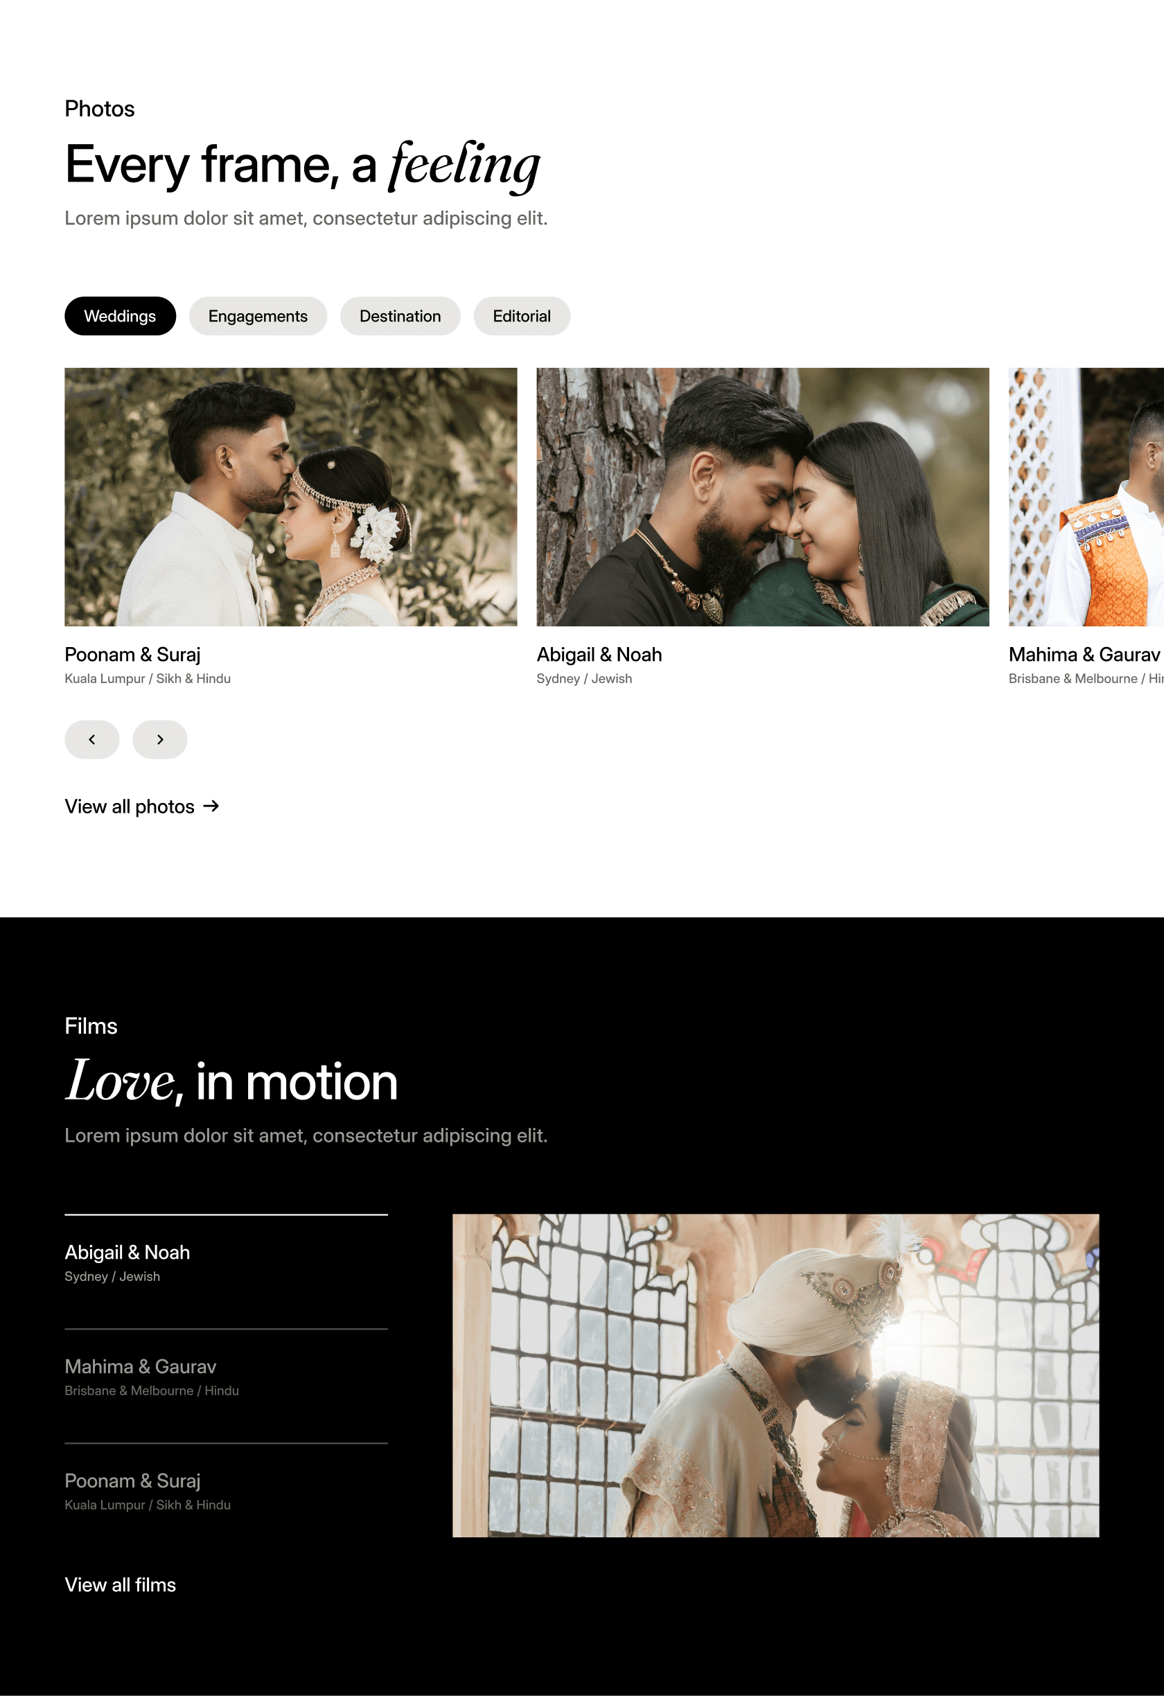Choose the Destination category pill
The image size is (1164, 1696).
400,316
